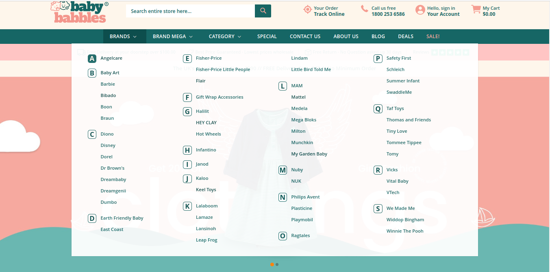
Task: Open the Hot Wheels brand link
Action: pyautogui.click(x=209, y=134)
